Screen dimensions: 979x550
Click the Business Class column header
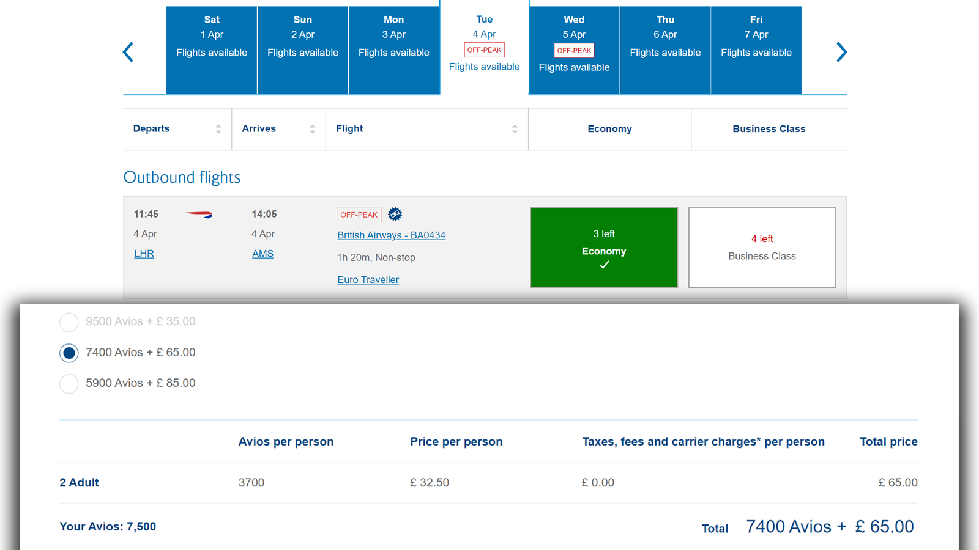point(769,129)
